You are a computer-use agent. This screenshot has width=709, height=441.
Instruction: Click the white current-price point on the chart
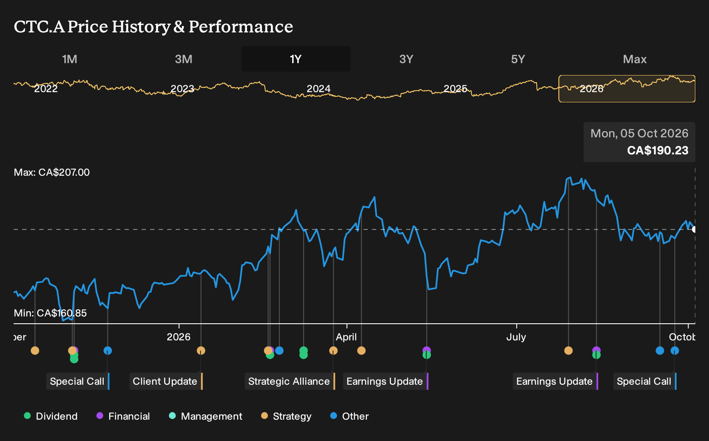pos(694,229)
